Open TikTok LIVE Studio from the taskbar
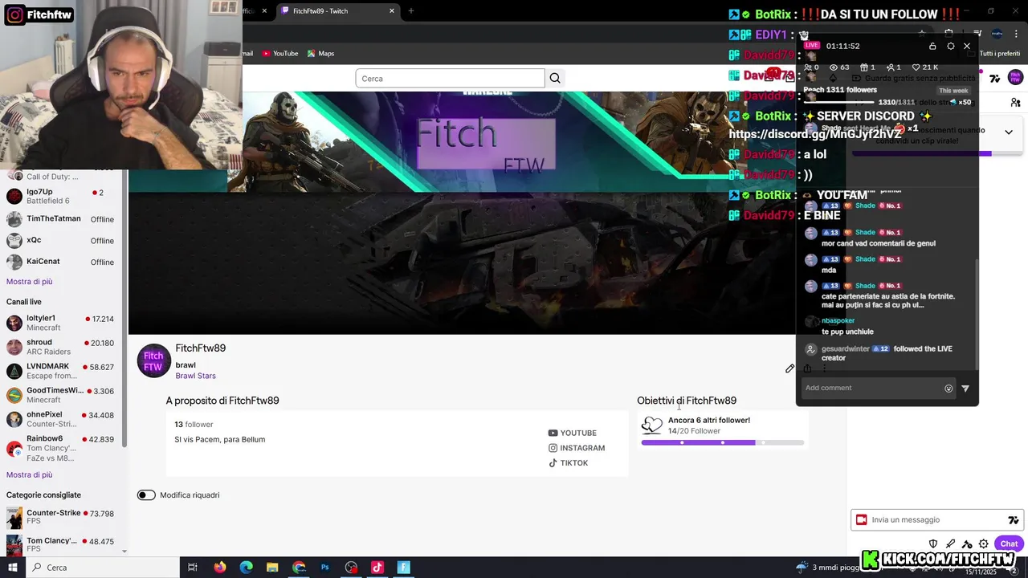Image resolution: width=1028 pixels, height=578 pixels. click(x=377, y=567)
